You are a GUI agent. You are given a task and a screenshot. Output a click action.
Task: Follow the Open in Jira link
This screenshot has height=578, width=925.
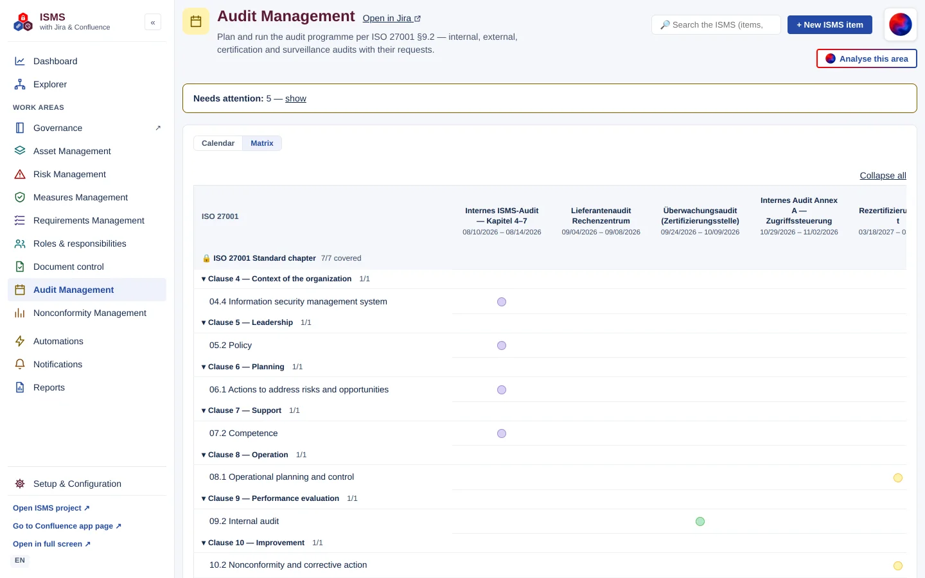pyautogui.click(x=392, y=19)
